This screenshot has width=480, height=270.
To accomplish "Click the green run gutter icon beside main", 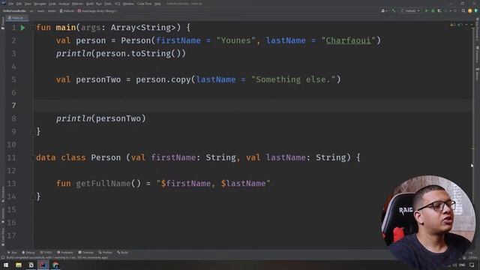I will 22,28.
